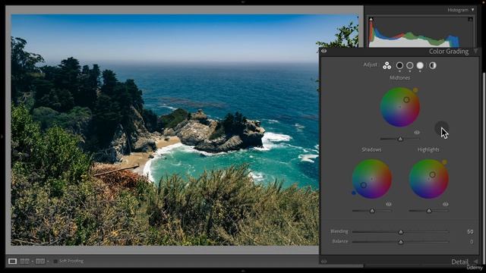The image size is (486, 273).
Task: Select the Global adjust half-circle icon
Action: [x=433, y=66]
